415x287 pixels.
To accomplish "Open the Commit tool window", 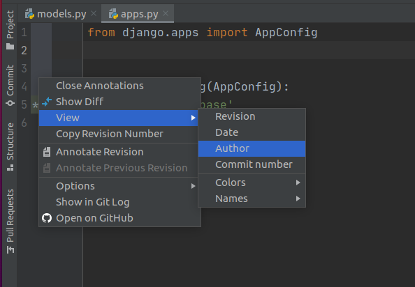I will 10,85.
